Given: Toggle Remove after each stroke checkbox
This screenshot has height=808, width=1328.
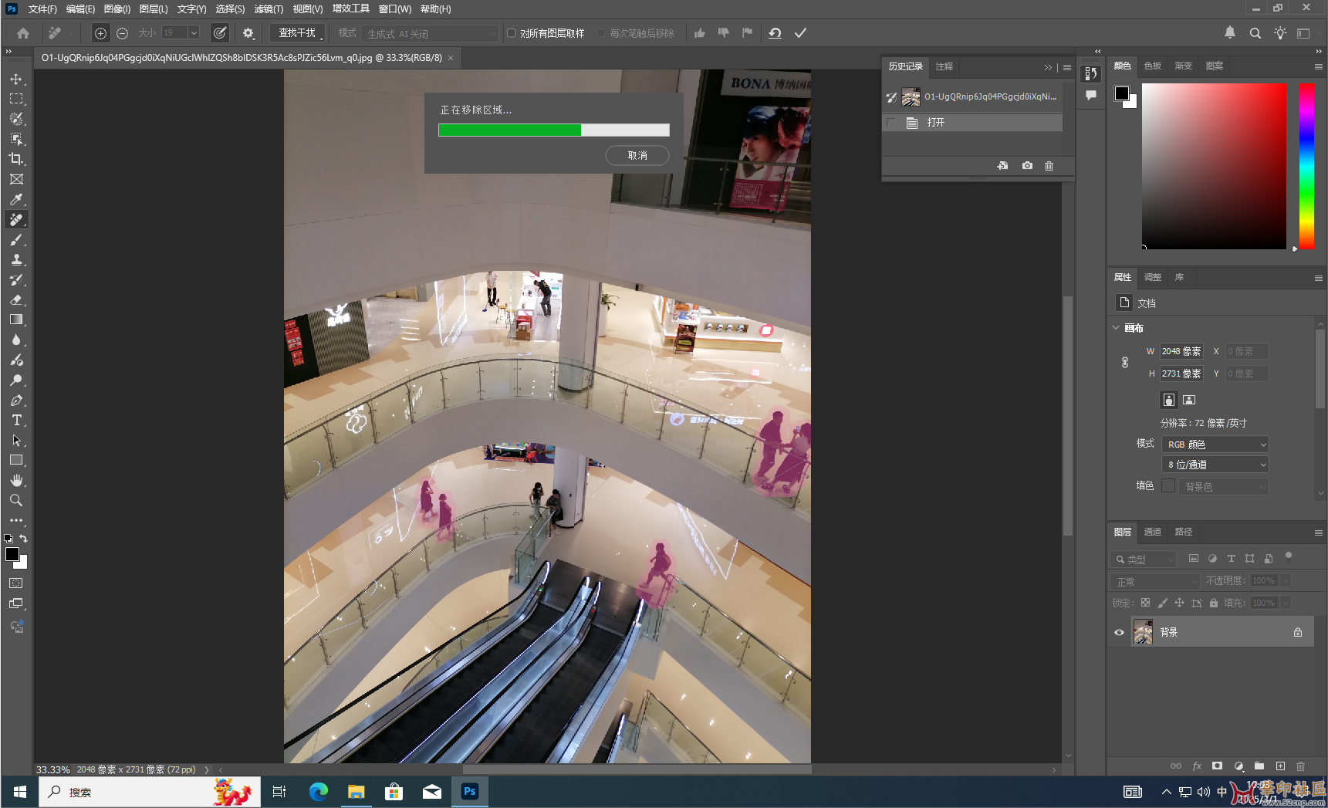Looking at the screenshot, I should point(600,33).
